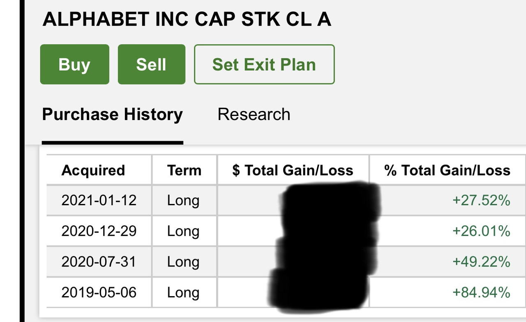Select the 2021-01-12 acquired date
The image size is (526, 322).
pyautogui.click(x=99, y=200)
